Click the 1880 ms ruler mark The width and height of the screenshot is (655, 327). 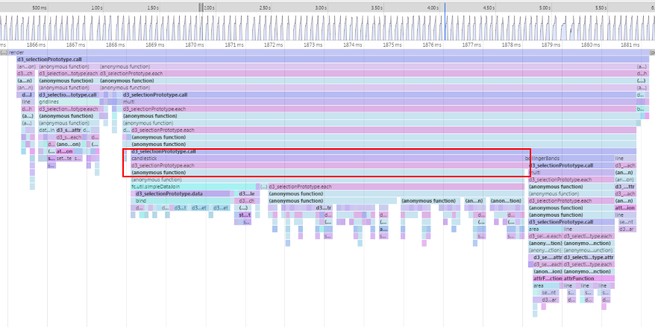[x=590, y=45]
